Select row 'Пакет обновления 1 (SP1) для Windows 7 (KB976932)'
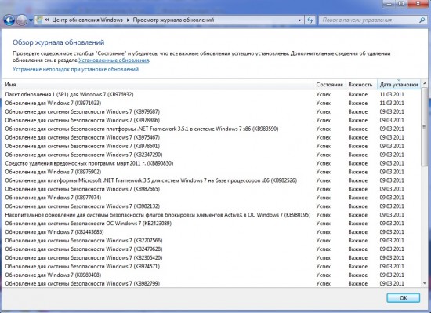The height and width of the screenshot is (313, 431). [212, 94]
